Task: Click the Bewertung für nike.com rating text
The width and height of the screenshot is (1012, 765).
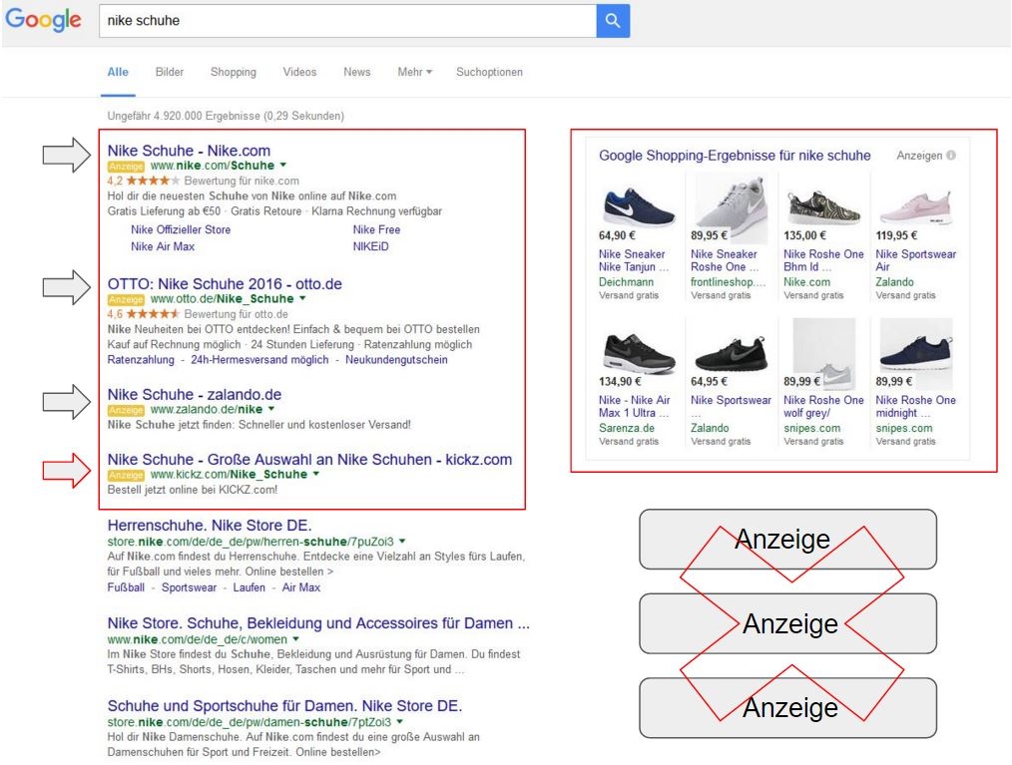Action: (x=242, y=181)
